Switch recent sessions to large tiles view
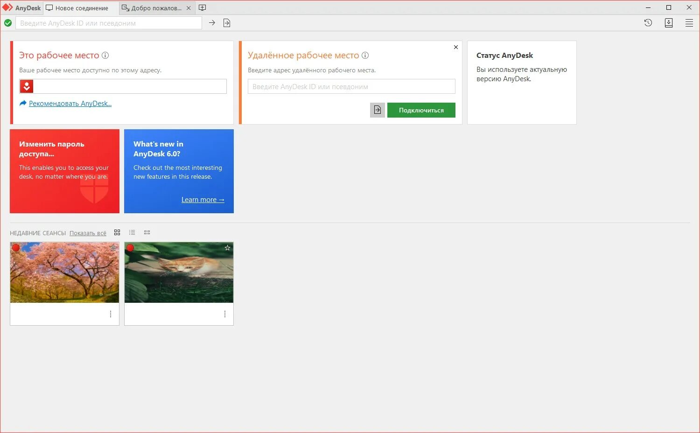 point(117,232)
